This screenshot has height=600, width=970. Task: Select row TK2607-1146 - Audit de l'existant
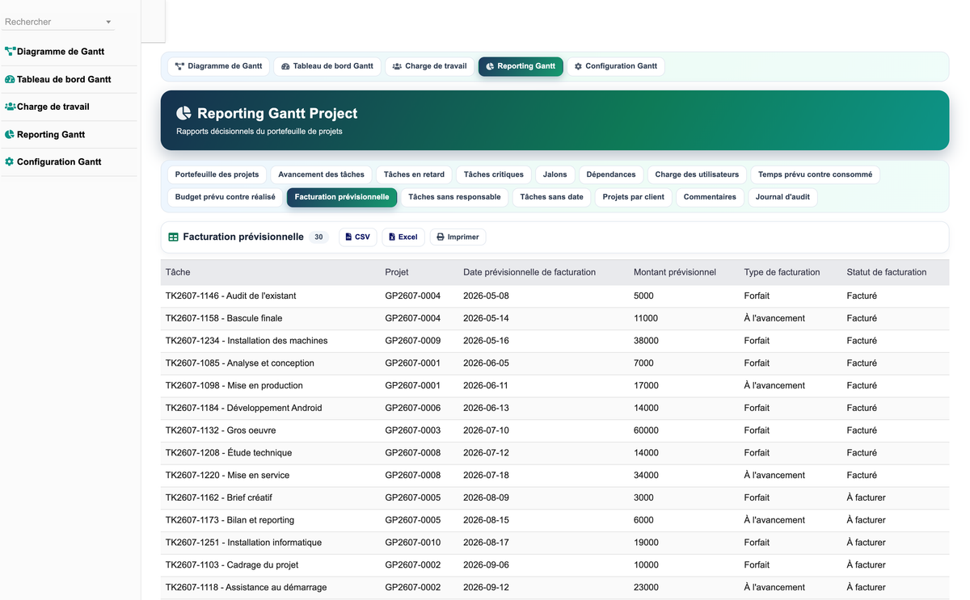coord(555,296)
